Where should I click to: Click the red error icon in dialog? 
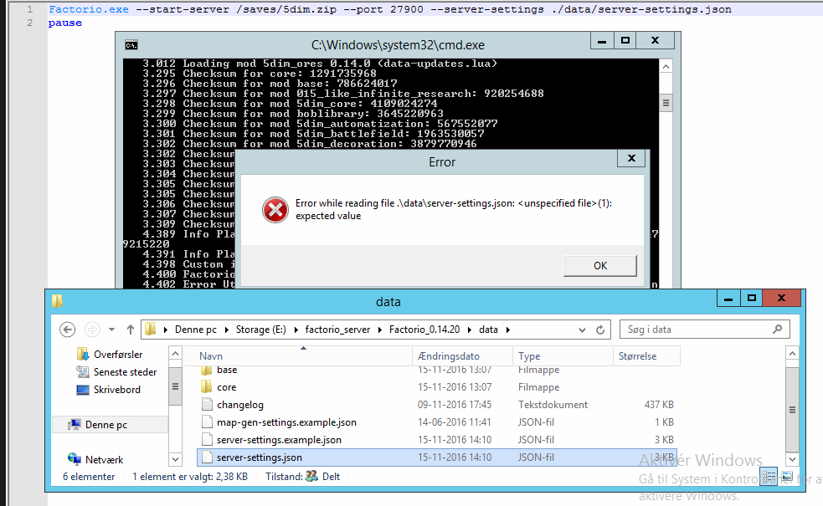(x=275, y=210)
